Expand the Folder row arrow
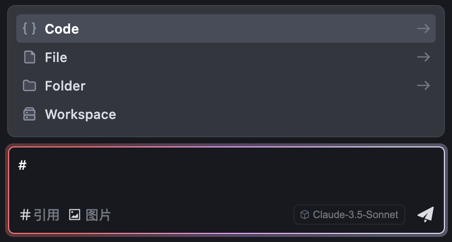452x242 pixels. pyautogui.click(x=424, y=85)
